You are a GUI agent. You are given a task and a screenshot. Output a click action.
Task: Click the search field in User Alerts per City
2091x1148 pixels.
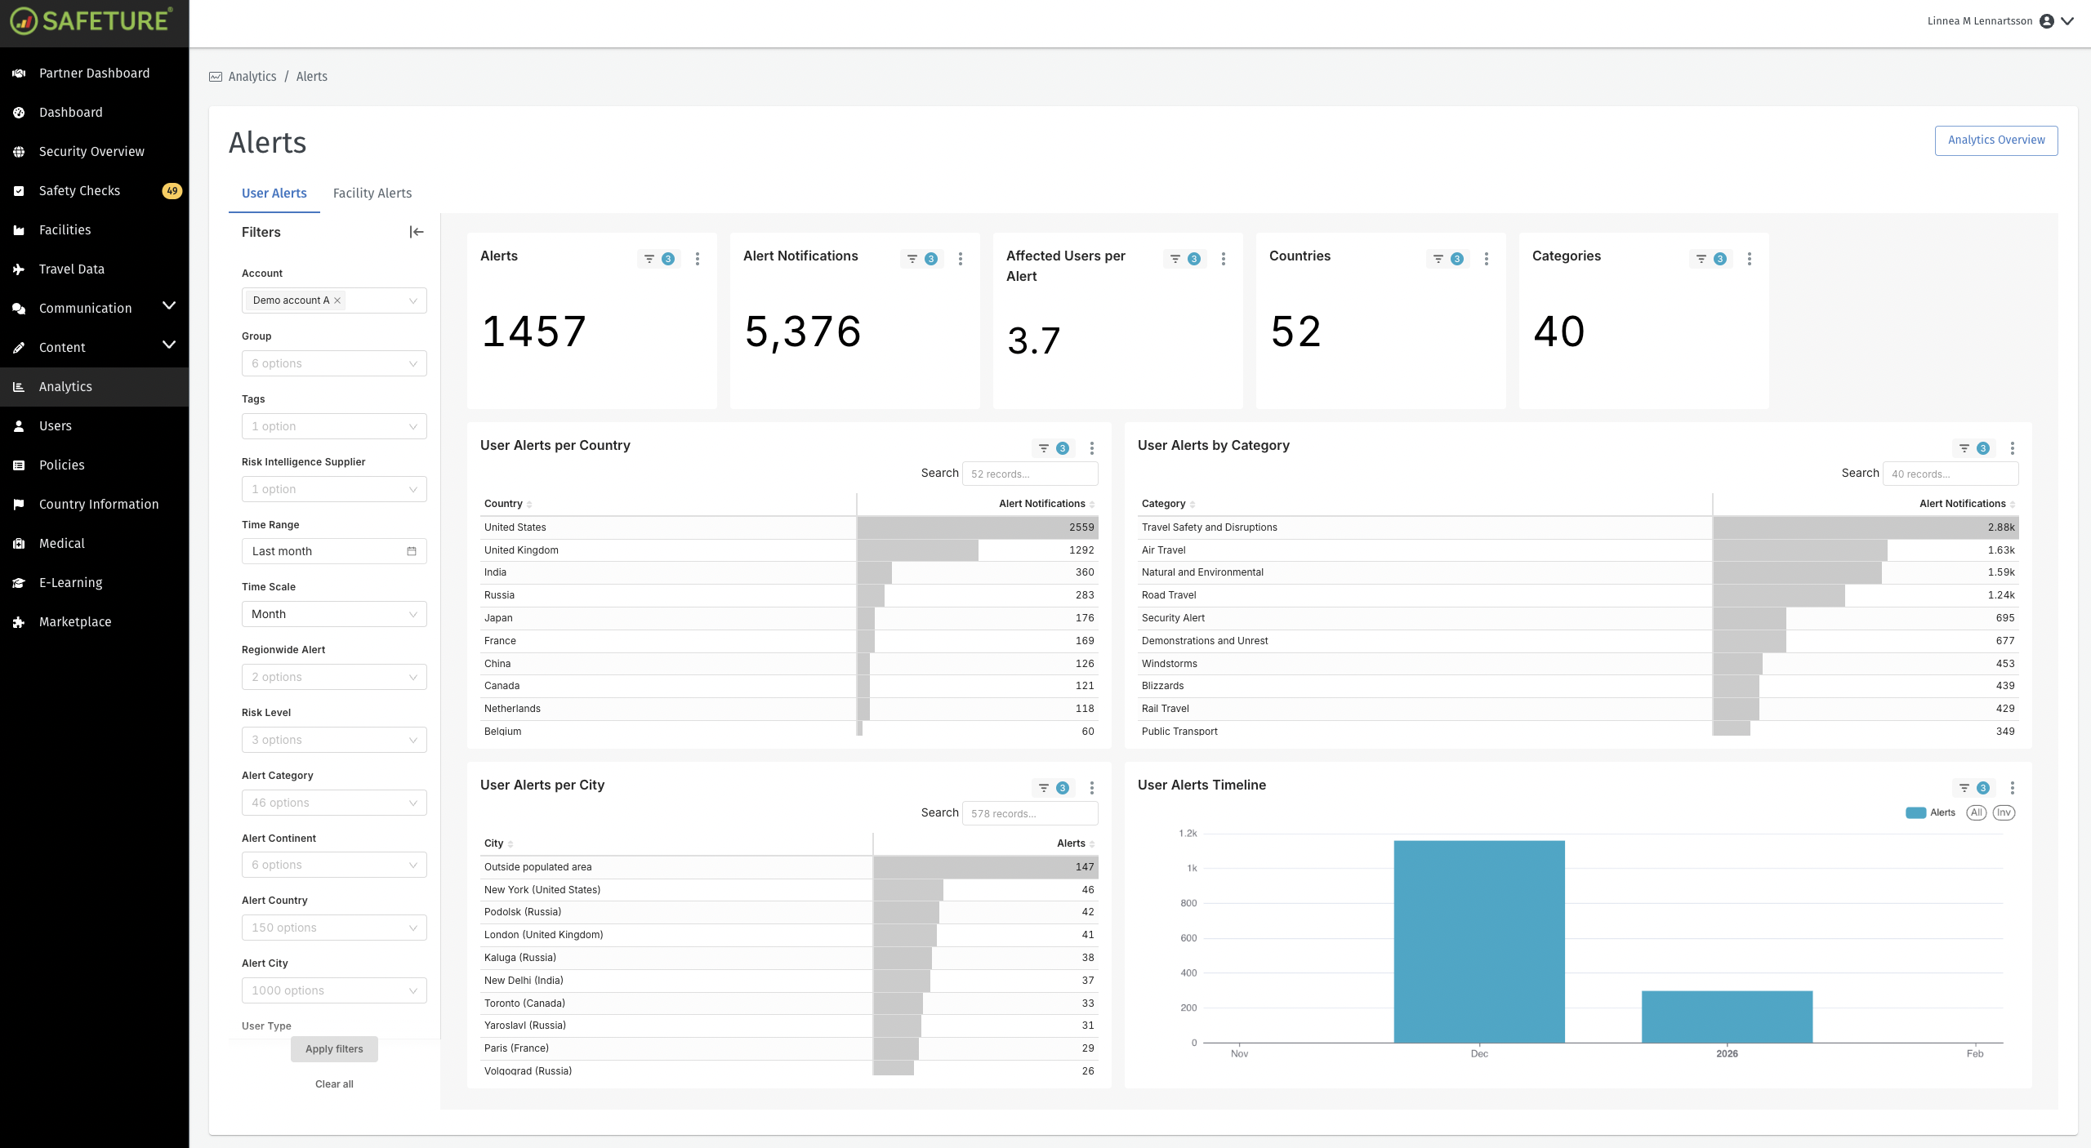click(1030, 812)
